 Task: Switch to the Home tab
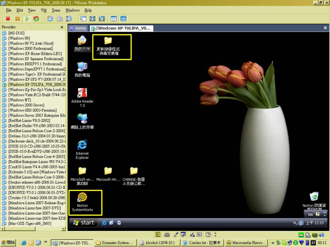tap(78, 28)
